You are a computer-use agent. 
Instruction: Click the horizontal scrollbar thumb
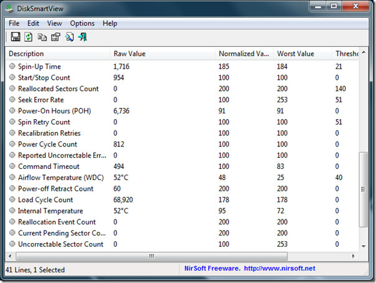point(151,256)
